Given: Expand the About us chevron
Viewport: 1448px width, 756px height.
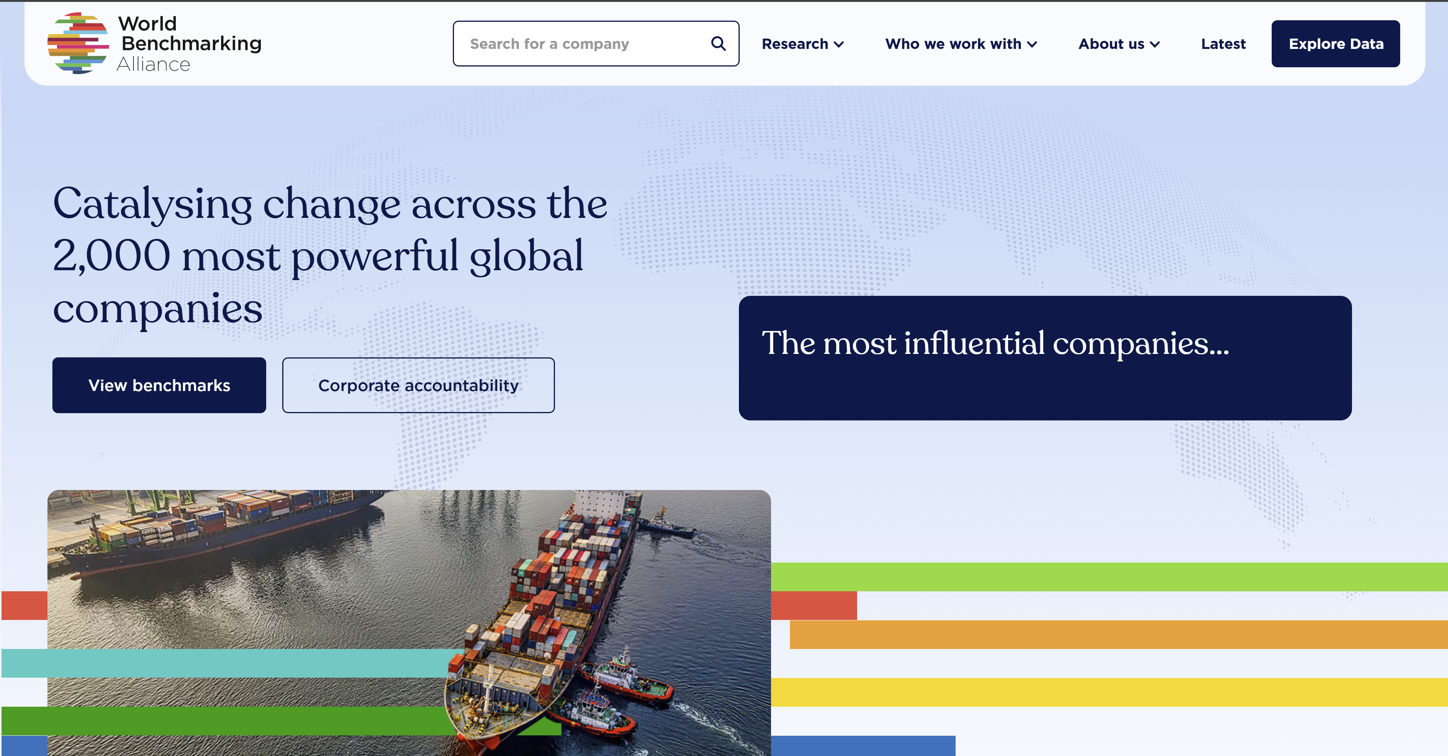Looking at the screenshot, I should (1155, 44).
